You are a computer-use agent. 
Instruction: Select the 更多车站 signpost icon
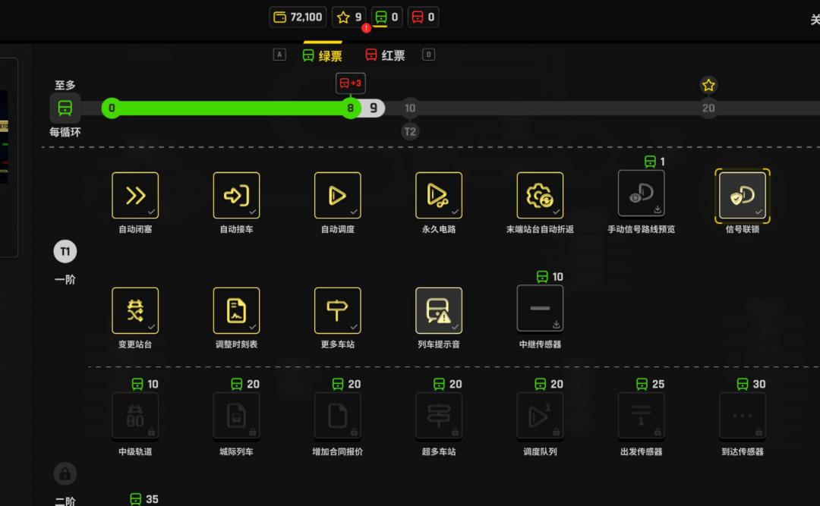pyautogui.click(x=338, y=310)
